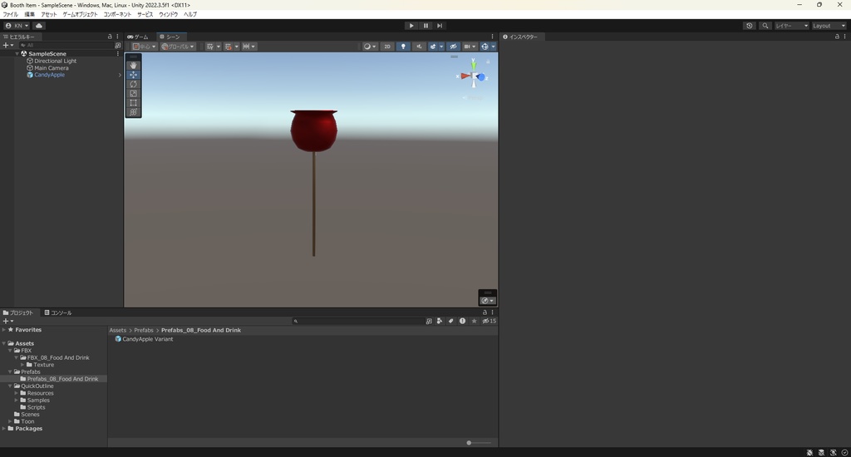Viewport: 851px width, 457px height.
Task: Open the アセット menu
Action: click(x=49, y=14)
